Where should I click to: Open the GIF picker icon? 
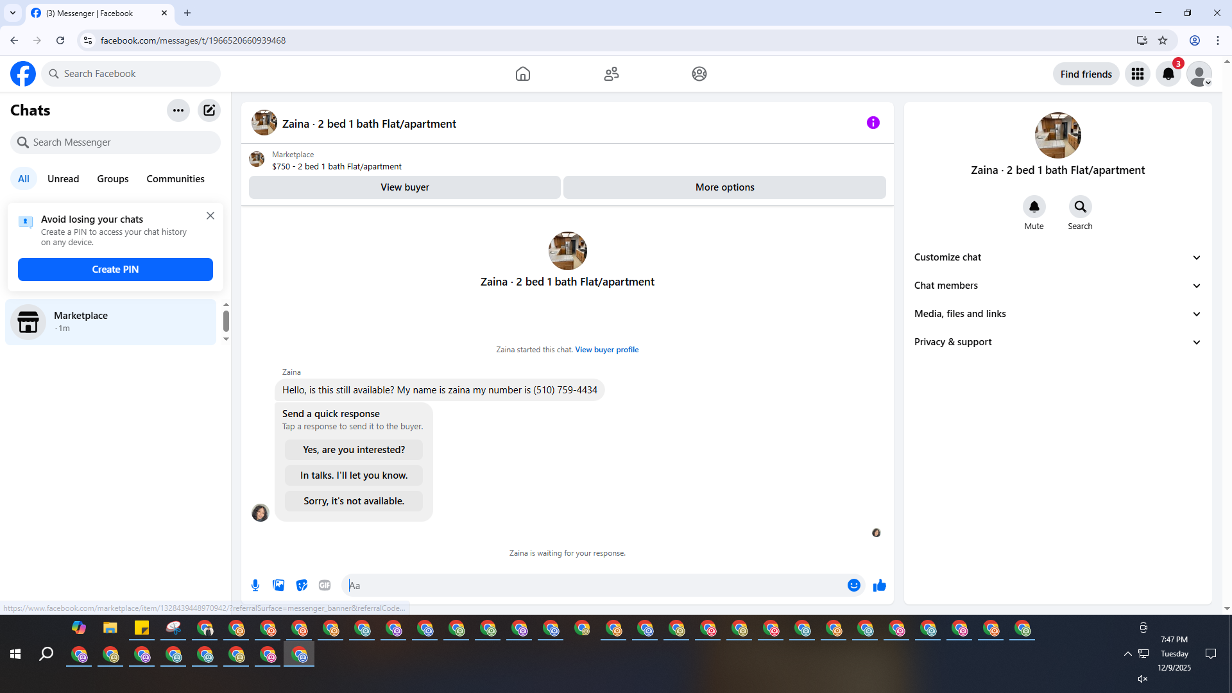point(325,585)
